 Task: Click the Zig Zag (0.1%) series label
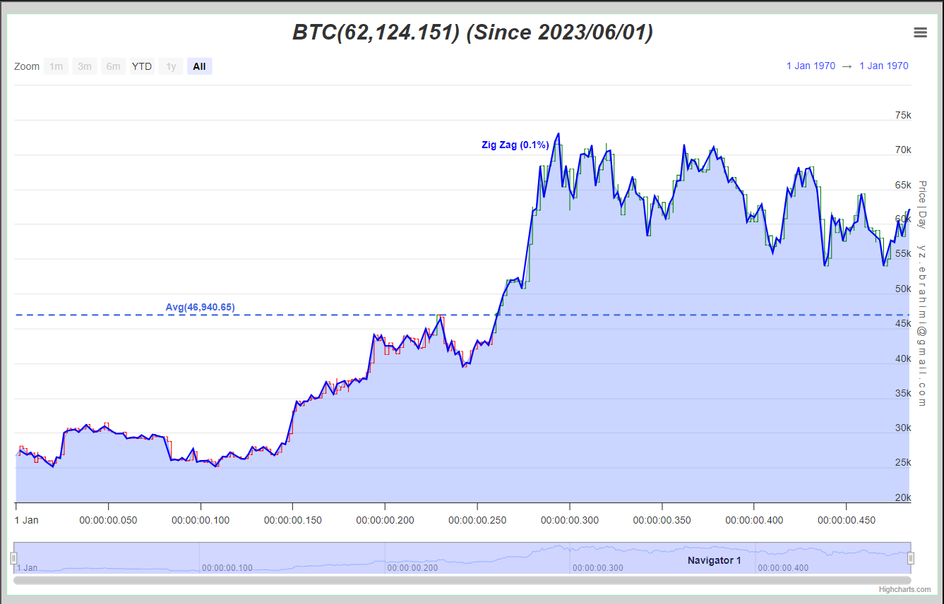[x=515, y=145]
